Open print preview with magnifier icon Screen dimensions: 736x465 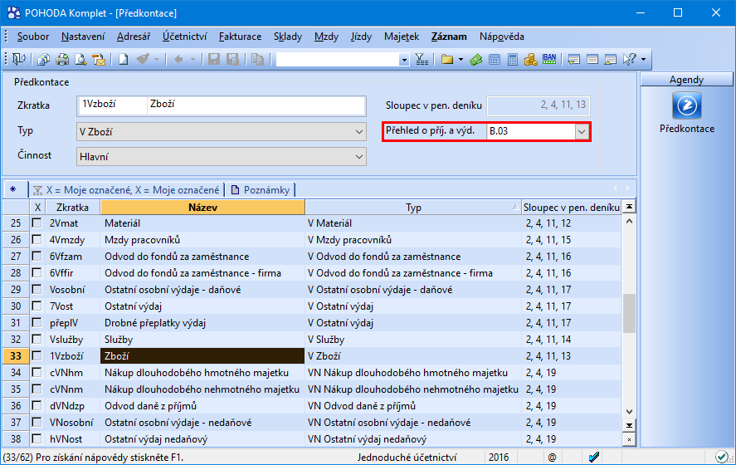click(x=80, y=59)
